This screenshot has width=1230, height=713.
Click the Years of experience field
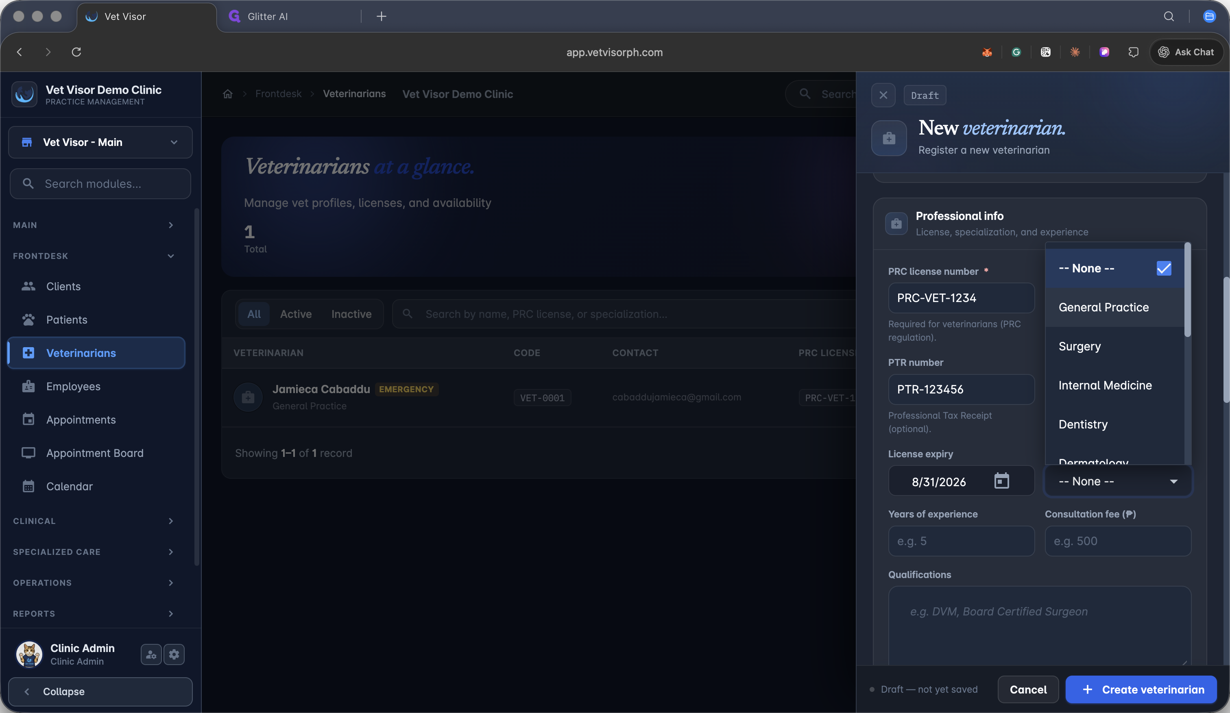961,541
